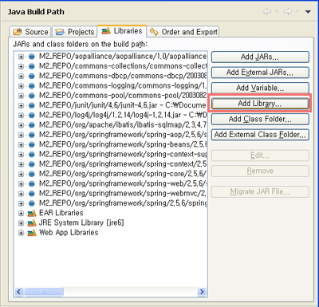Switch to the Projects tab

pyautogui.click(x=74, y=32)
